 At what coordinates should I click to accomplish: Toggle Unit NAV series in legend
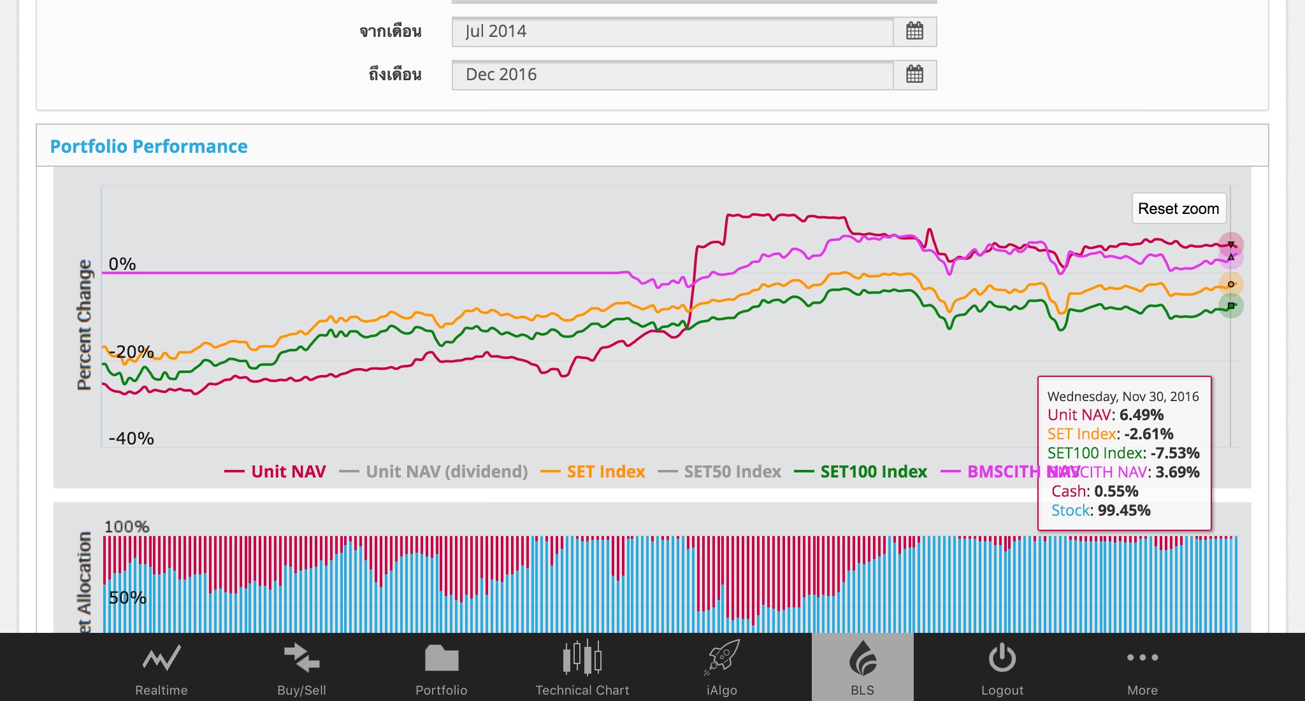[x=275, y=472]
